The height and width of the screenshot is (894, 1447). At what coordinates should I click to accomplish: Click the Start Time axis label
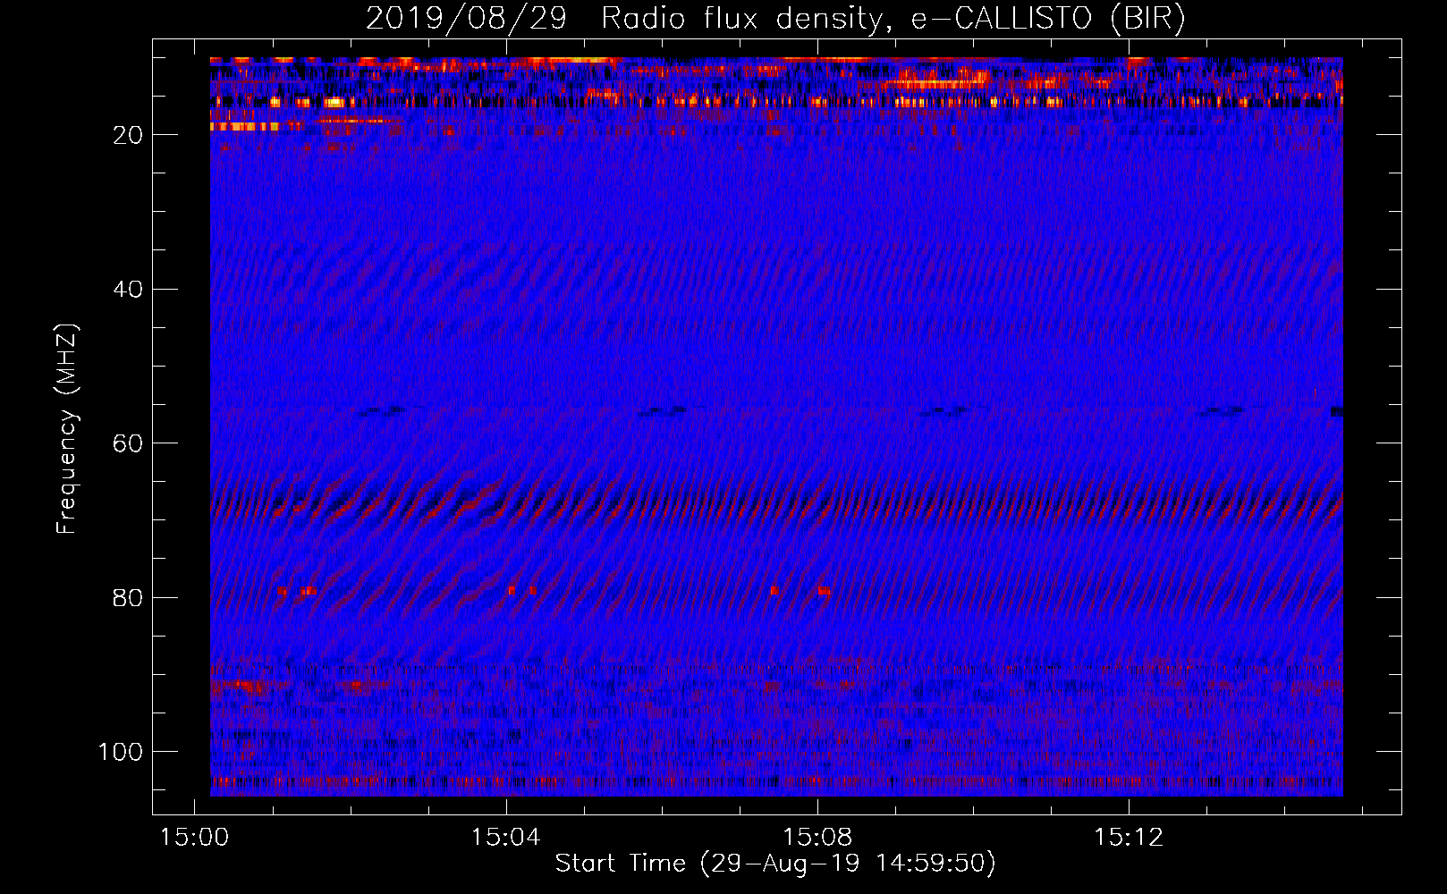click(x=774, y=864)
